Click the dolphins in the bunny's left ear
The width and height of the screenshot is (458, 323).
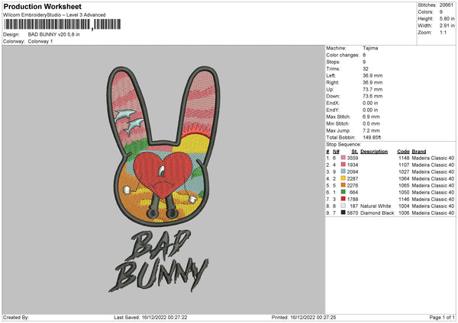130,122
